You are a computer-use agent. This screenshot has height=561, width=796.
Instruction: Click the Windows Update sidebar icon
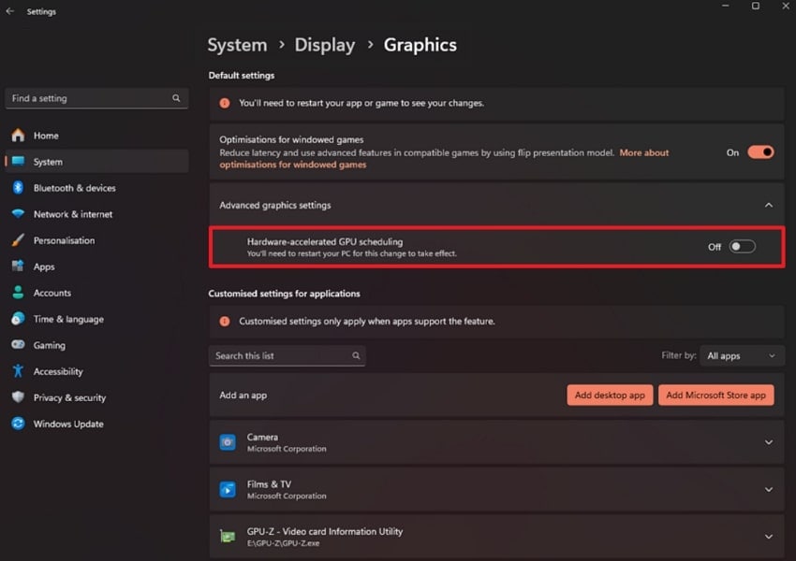20,424
